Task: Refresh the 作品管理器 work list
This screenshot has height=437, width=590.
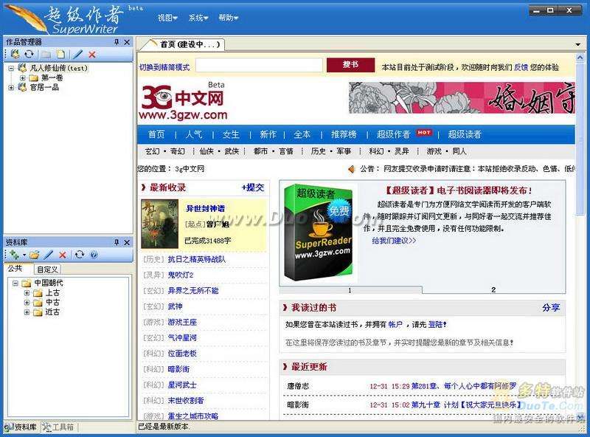Action: point(29,54)
